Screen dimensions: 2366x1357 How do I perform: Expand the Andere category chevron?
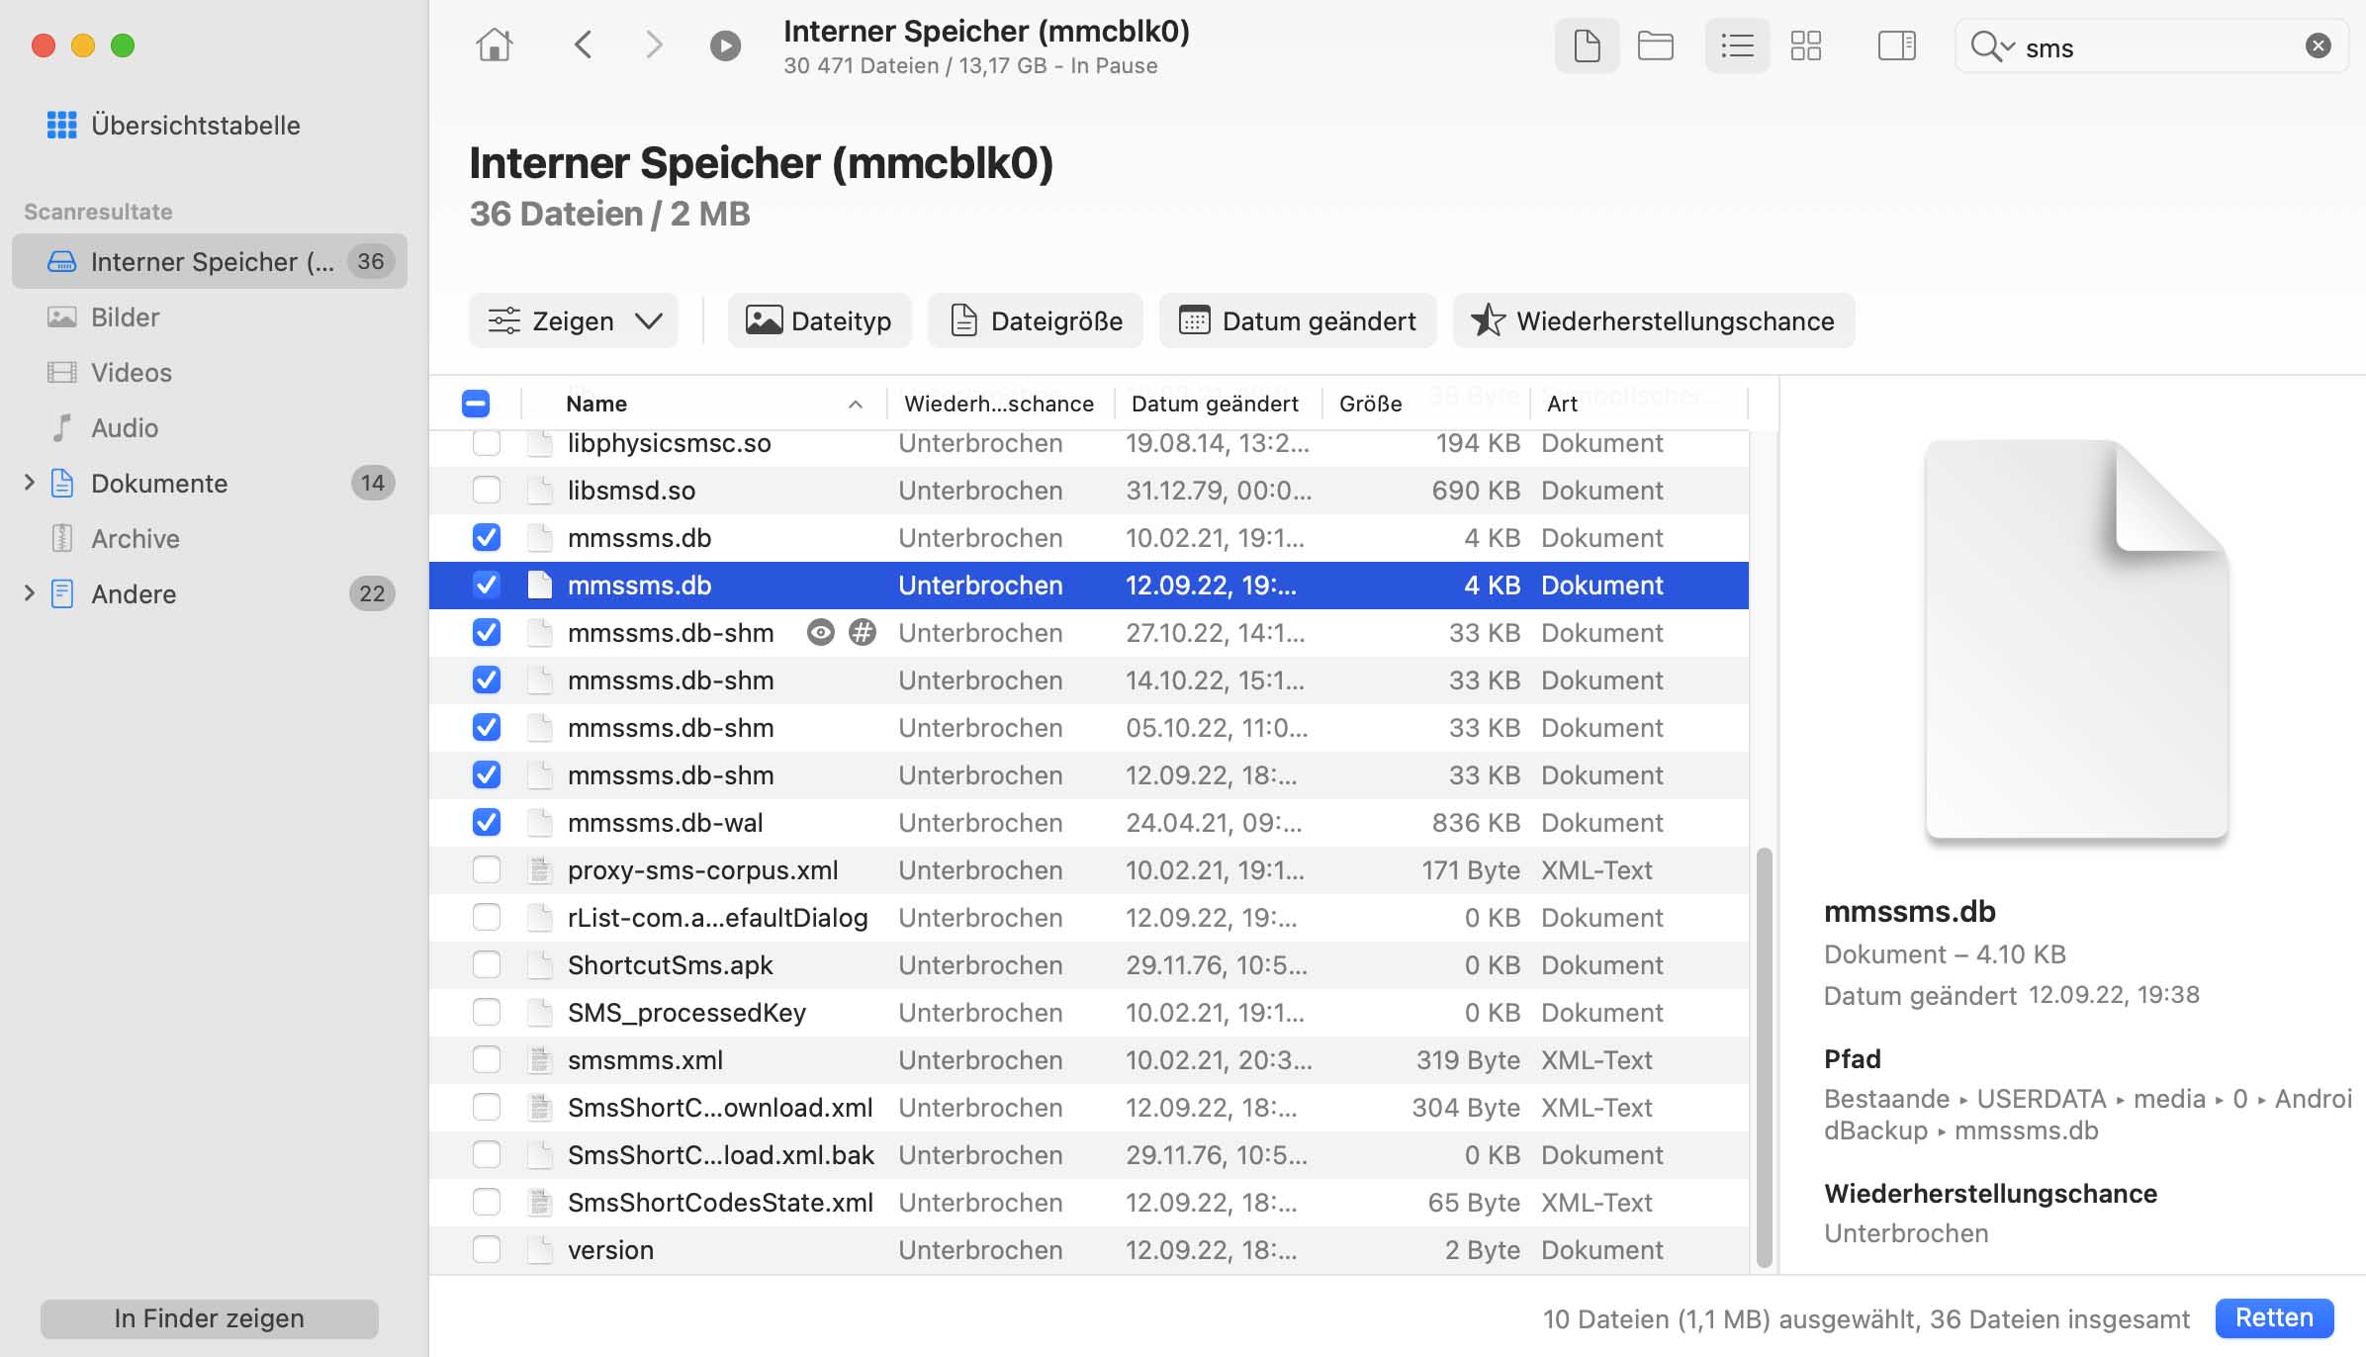pyautogui.click(x=29, y=593)
